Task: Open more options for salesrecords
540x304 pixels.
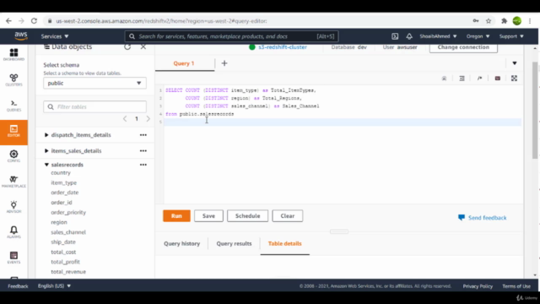Action: (x=143, y=165)
